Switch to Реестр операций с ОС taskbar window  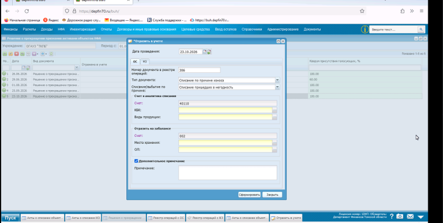click(x=166, y=218)
